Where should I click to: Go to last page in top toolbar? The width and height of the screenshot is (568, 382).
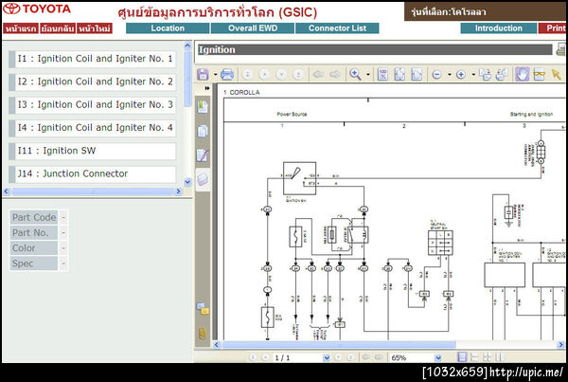click(298, 74)
